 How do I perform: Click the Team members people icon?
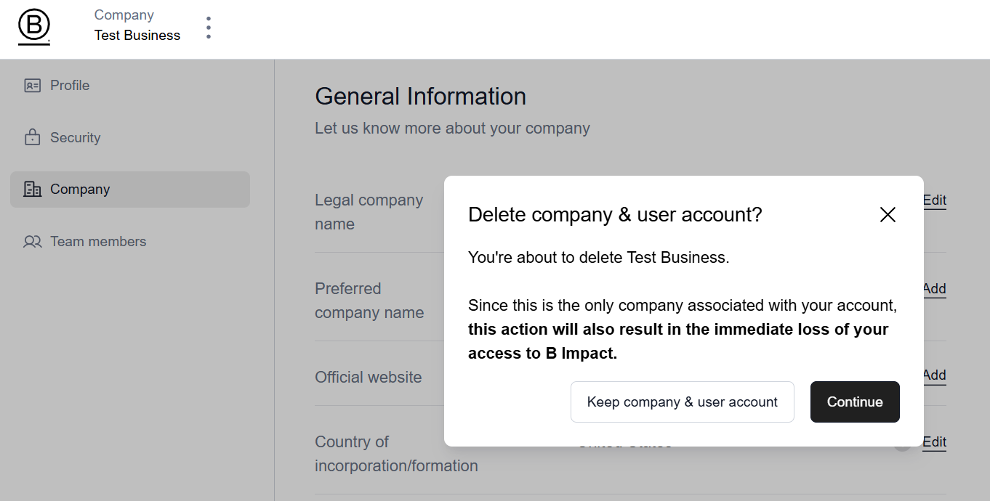tap(32, 242)
